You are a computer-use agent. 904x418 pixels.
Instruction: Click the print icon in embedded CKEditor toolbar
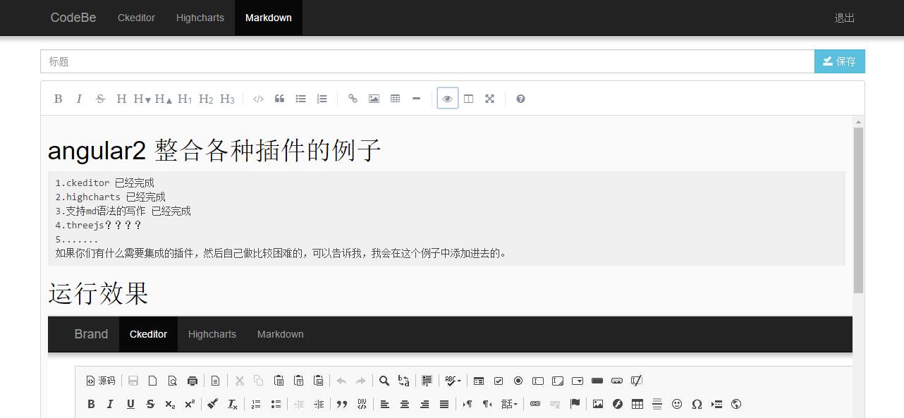click(192, 381)
